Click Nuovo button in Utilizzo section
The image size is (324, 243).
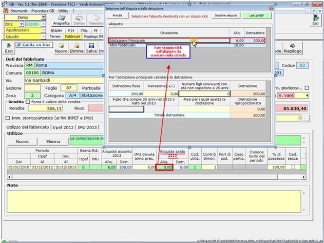[22, 142]
